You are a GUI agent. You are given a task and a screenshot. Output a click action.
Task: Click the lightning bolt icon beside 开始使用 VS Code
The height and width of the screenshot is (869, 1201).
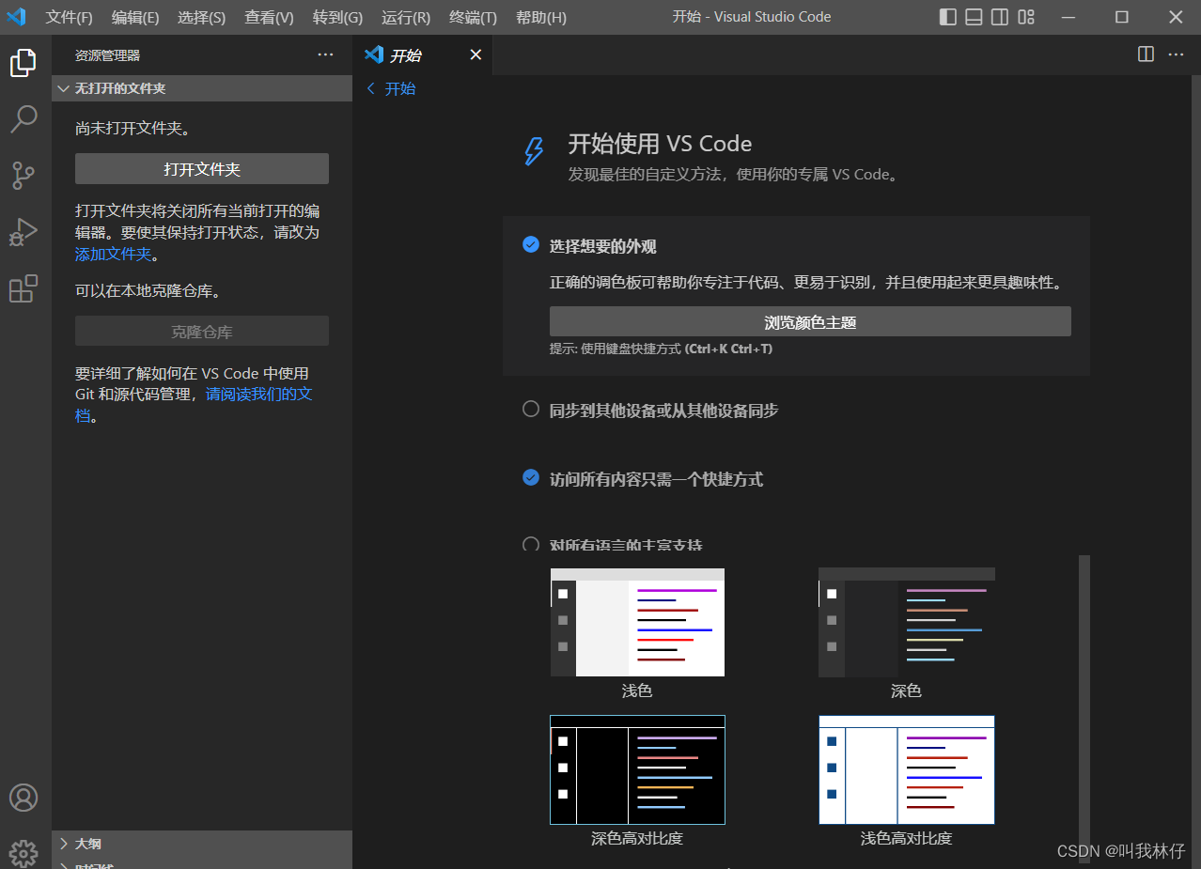click(534, 150)
